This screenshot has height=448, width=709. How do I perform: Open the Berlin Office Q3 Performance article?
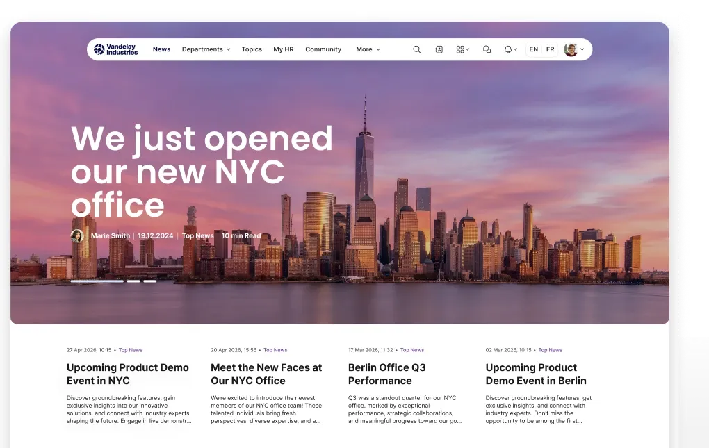pyautogui.click(x=386, y=374)
